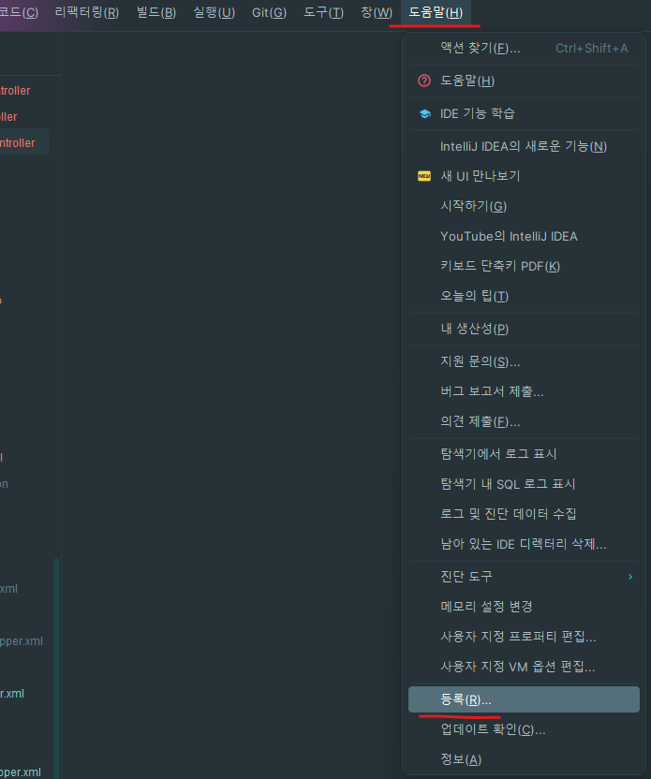Open IDE 기능 학습

point(524,114)
